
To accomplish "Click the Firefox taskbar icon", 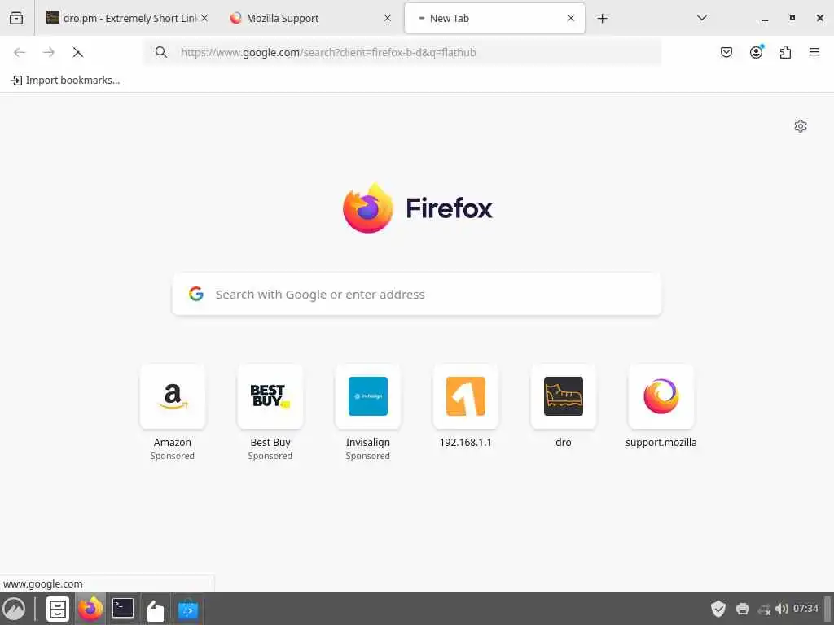I will pos(90,609).
